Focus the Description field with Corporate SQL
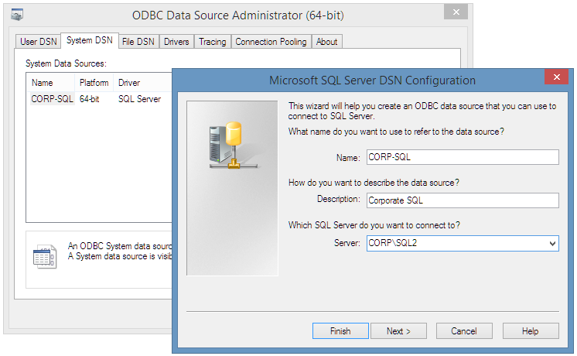 coord(461,200)
